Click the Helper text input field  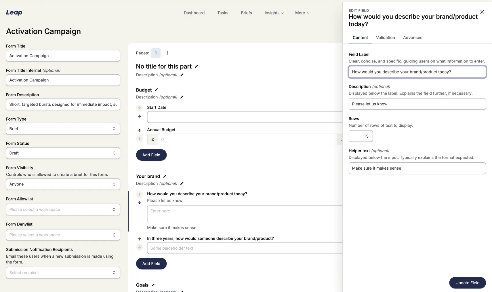(417, 168)
